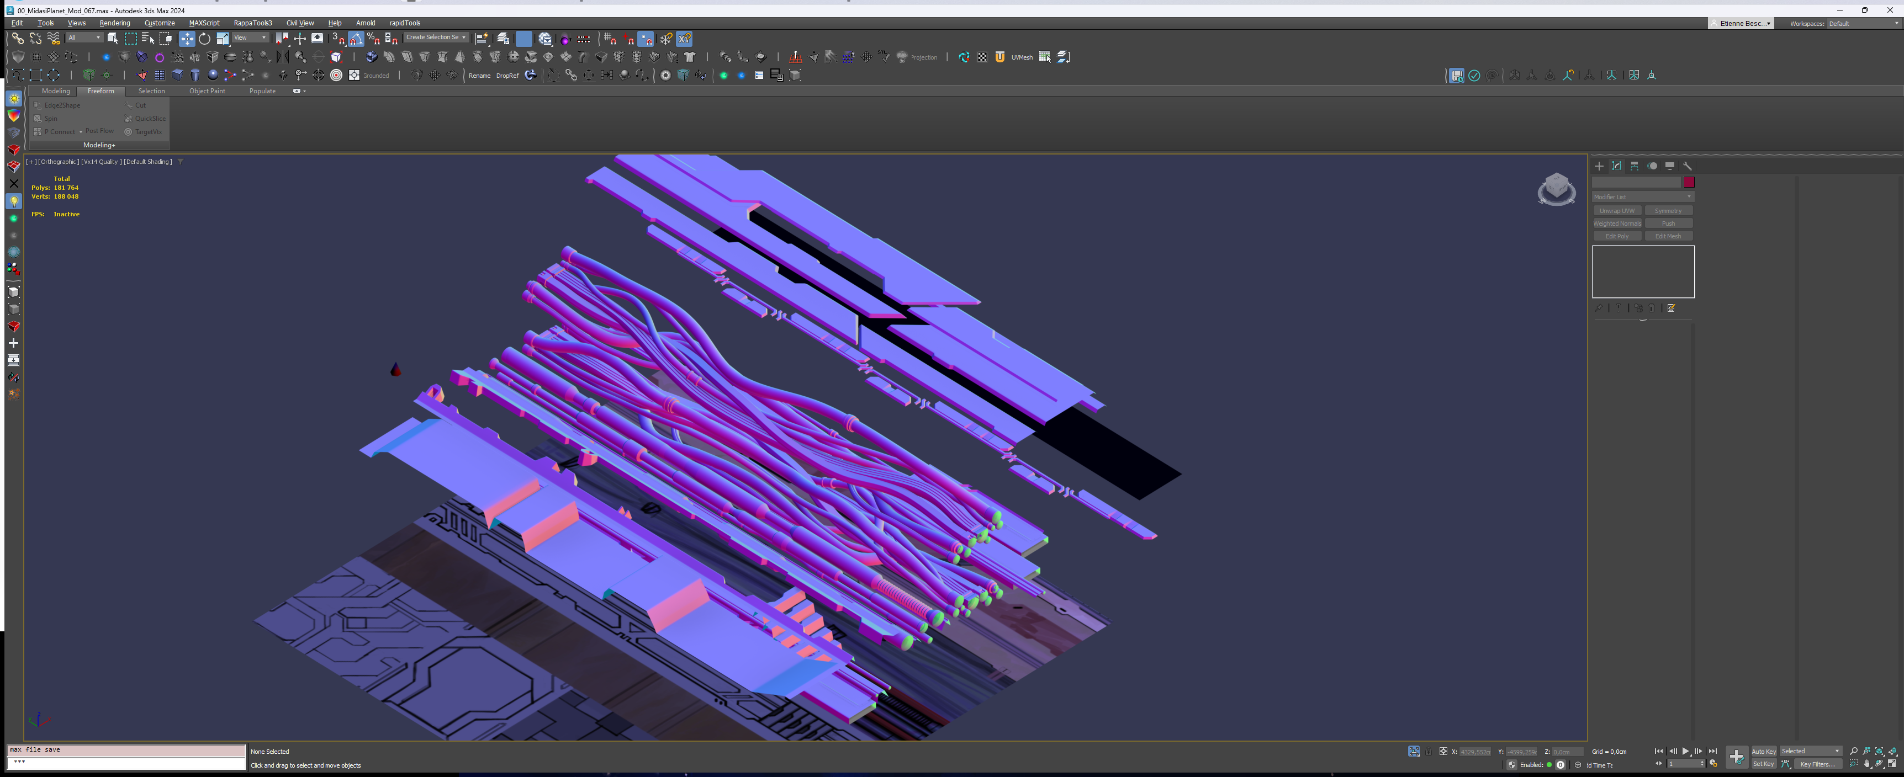Toggle Auto Key animation mode
This screenshot has height=777, width=1904.
coord(1764,751)
